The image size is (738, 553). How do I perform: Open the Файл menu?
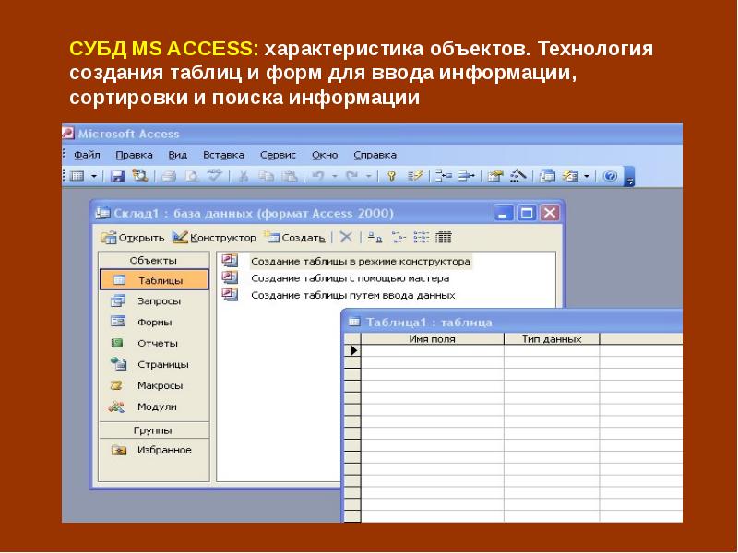click(87, 155)
